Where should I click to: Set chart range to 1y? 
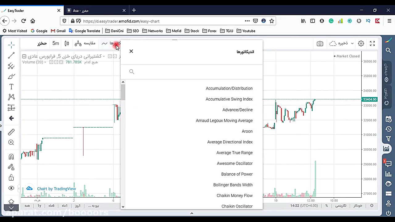tap(39, 206)
